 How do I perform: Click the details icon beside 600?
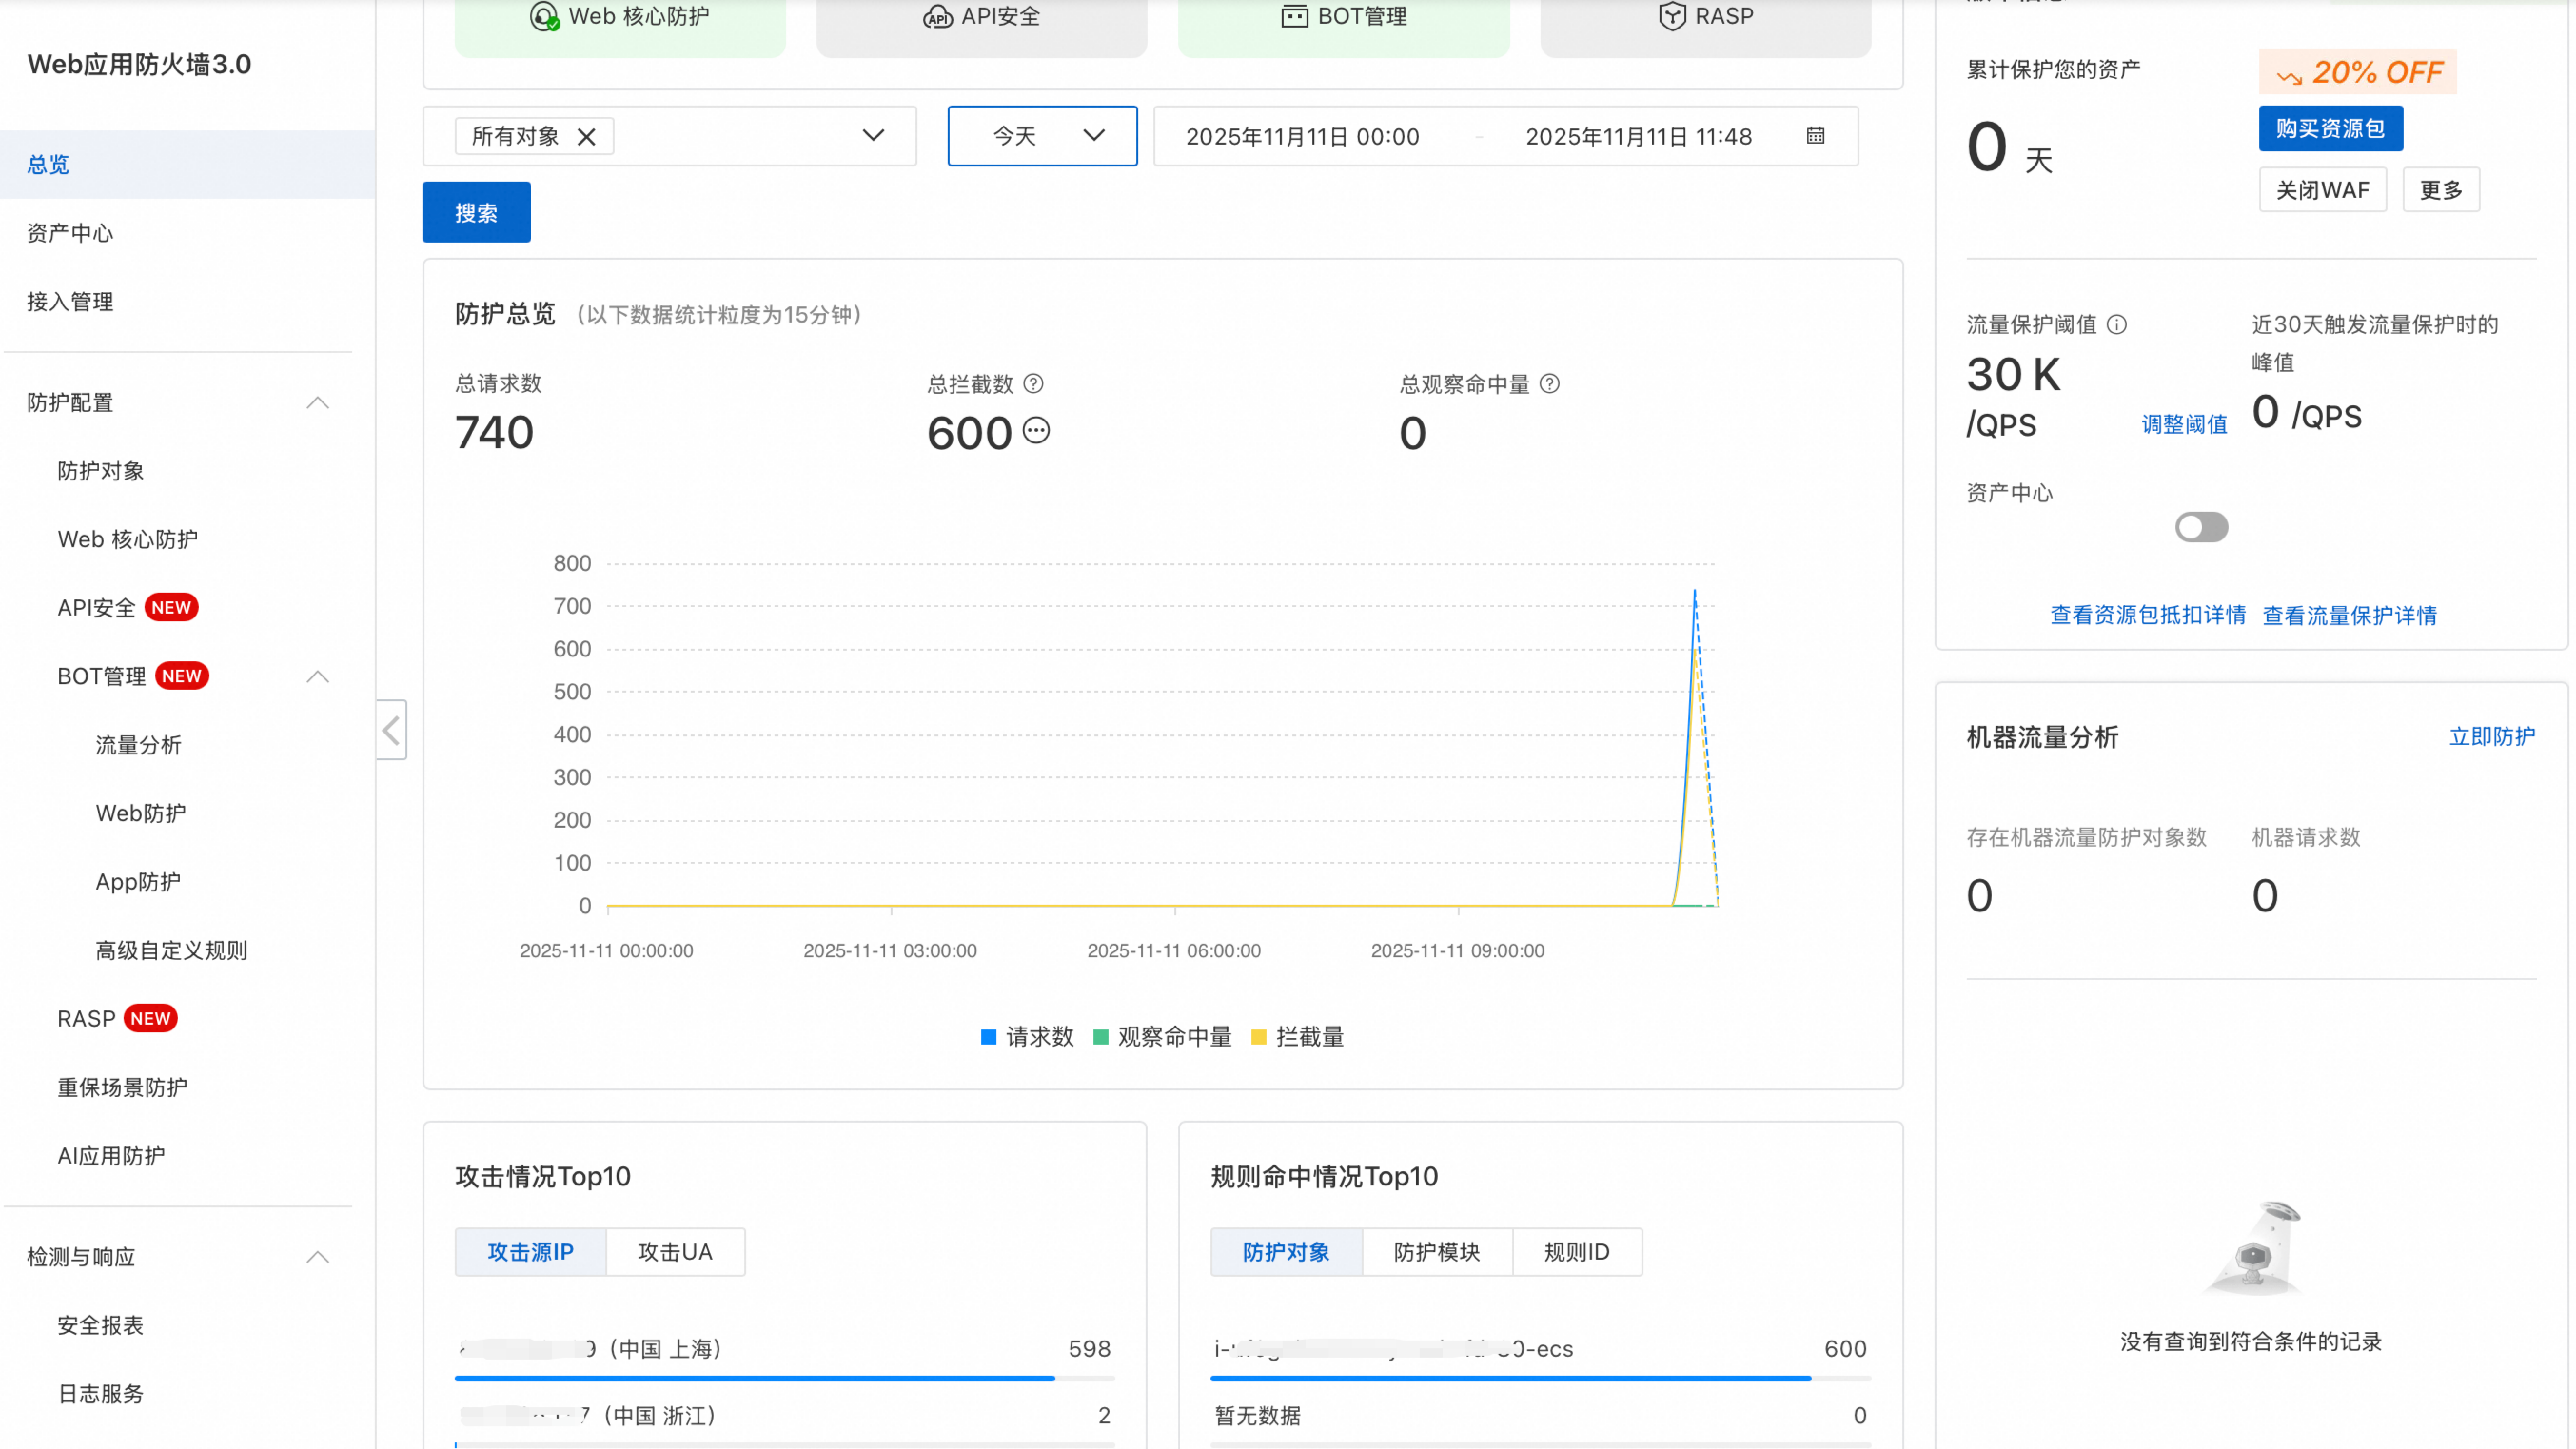[x=1037, y=431]
